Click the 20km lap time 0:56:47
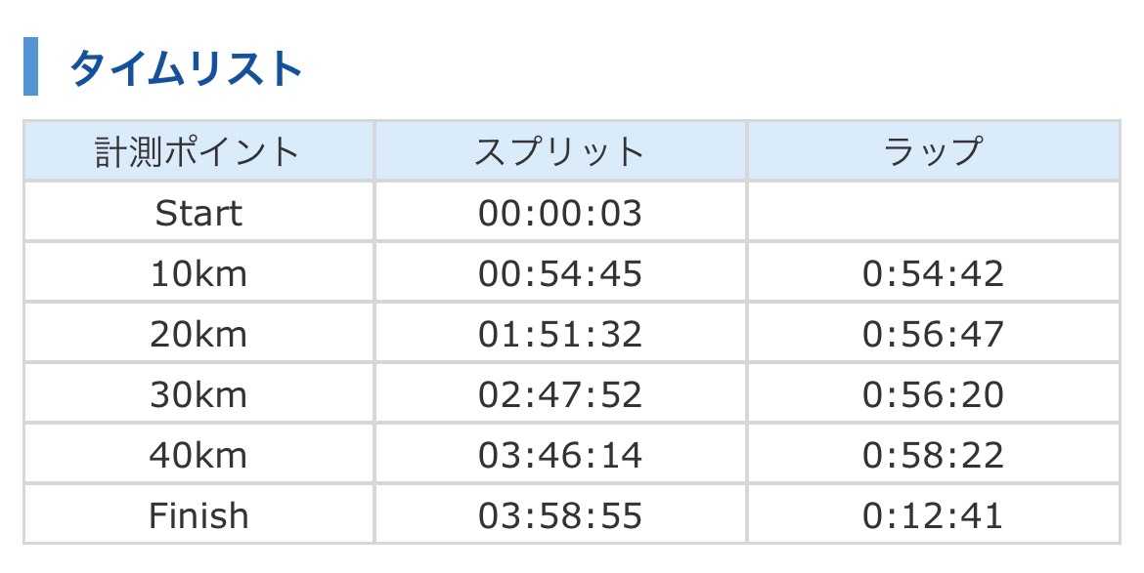 [x=933, y=335]
